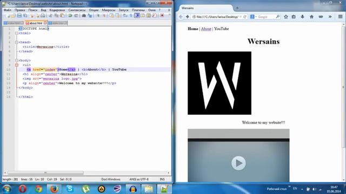
Task: Open the Firefox hamburger menu
Action: pos(340,17)
